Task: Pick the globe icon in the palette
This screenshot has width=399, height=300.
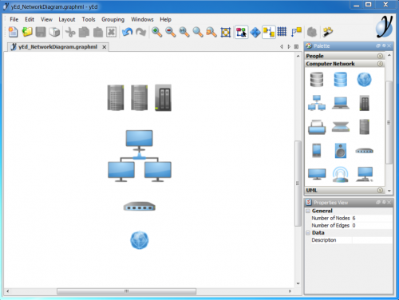Action: [364, 79]
